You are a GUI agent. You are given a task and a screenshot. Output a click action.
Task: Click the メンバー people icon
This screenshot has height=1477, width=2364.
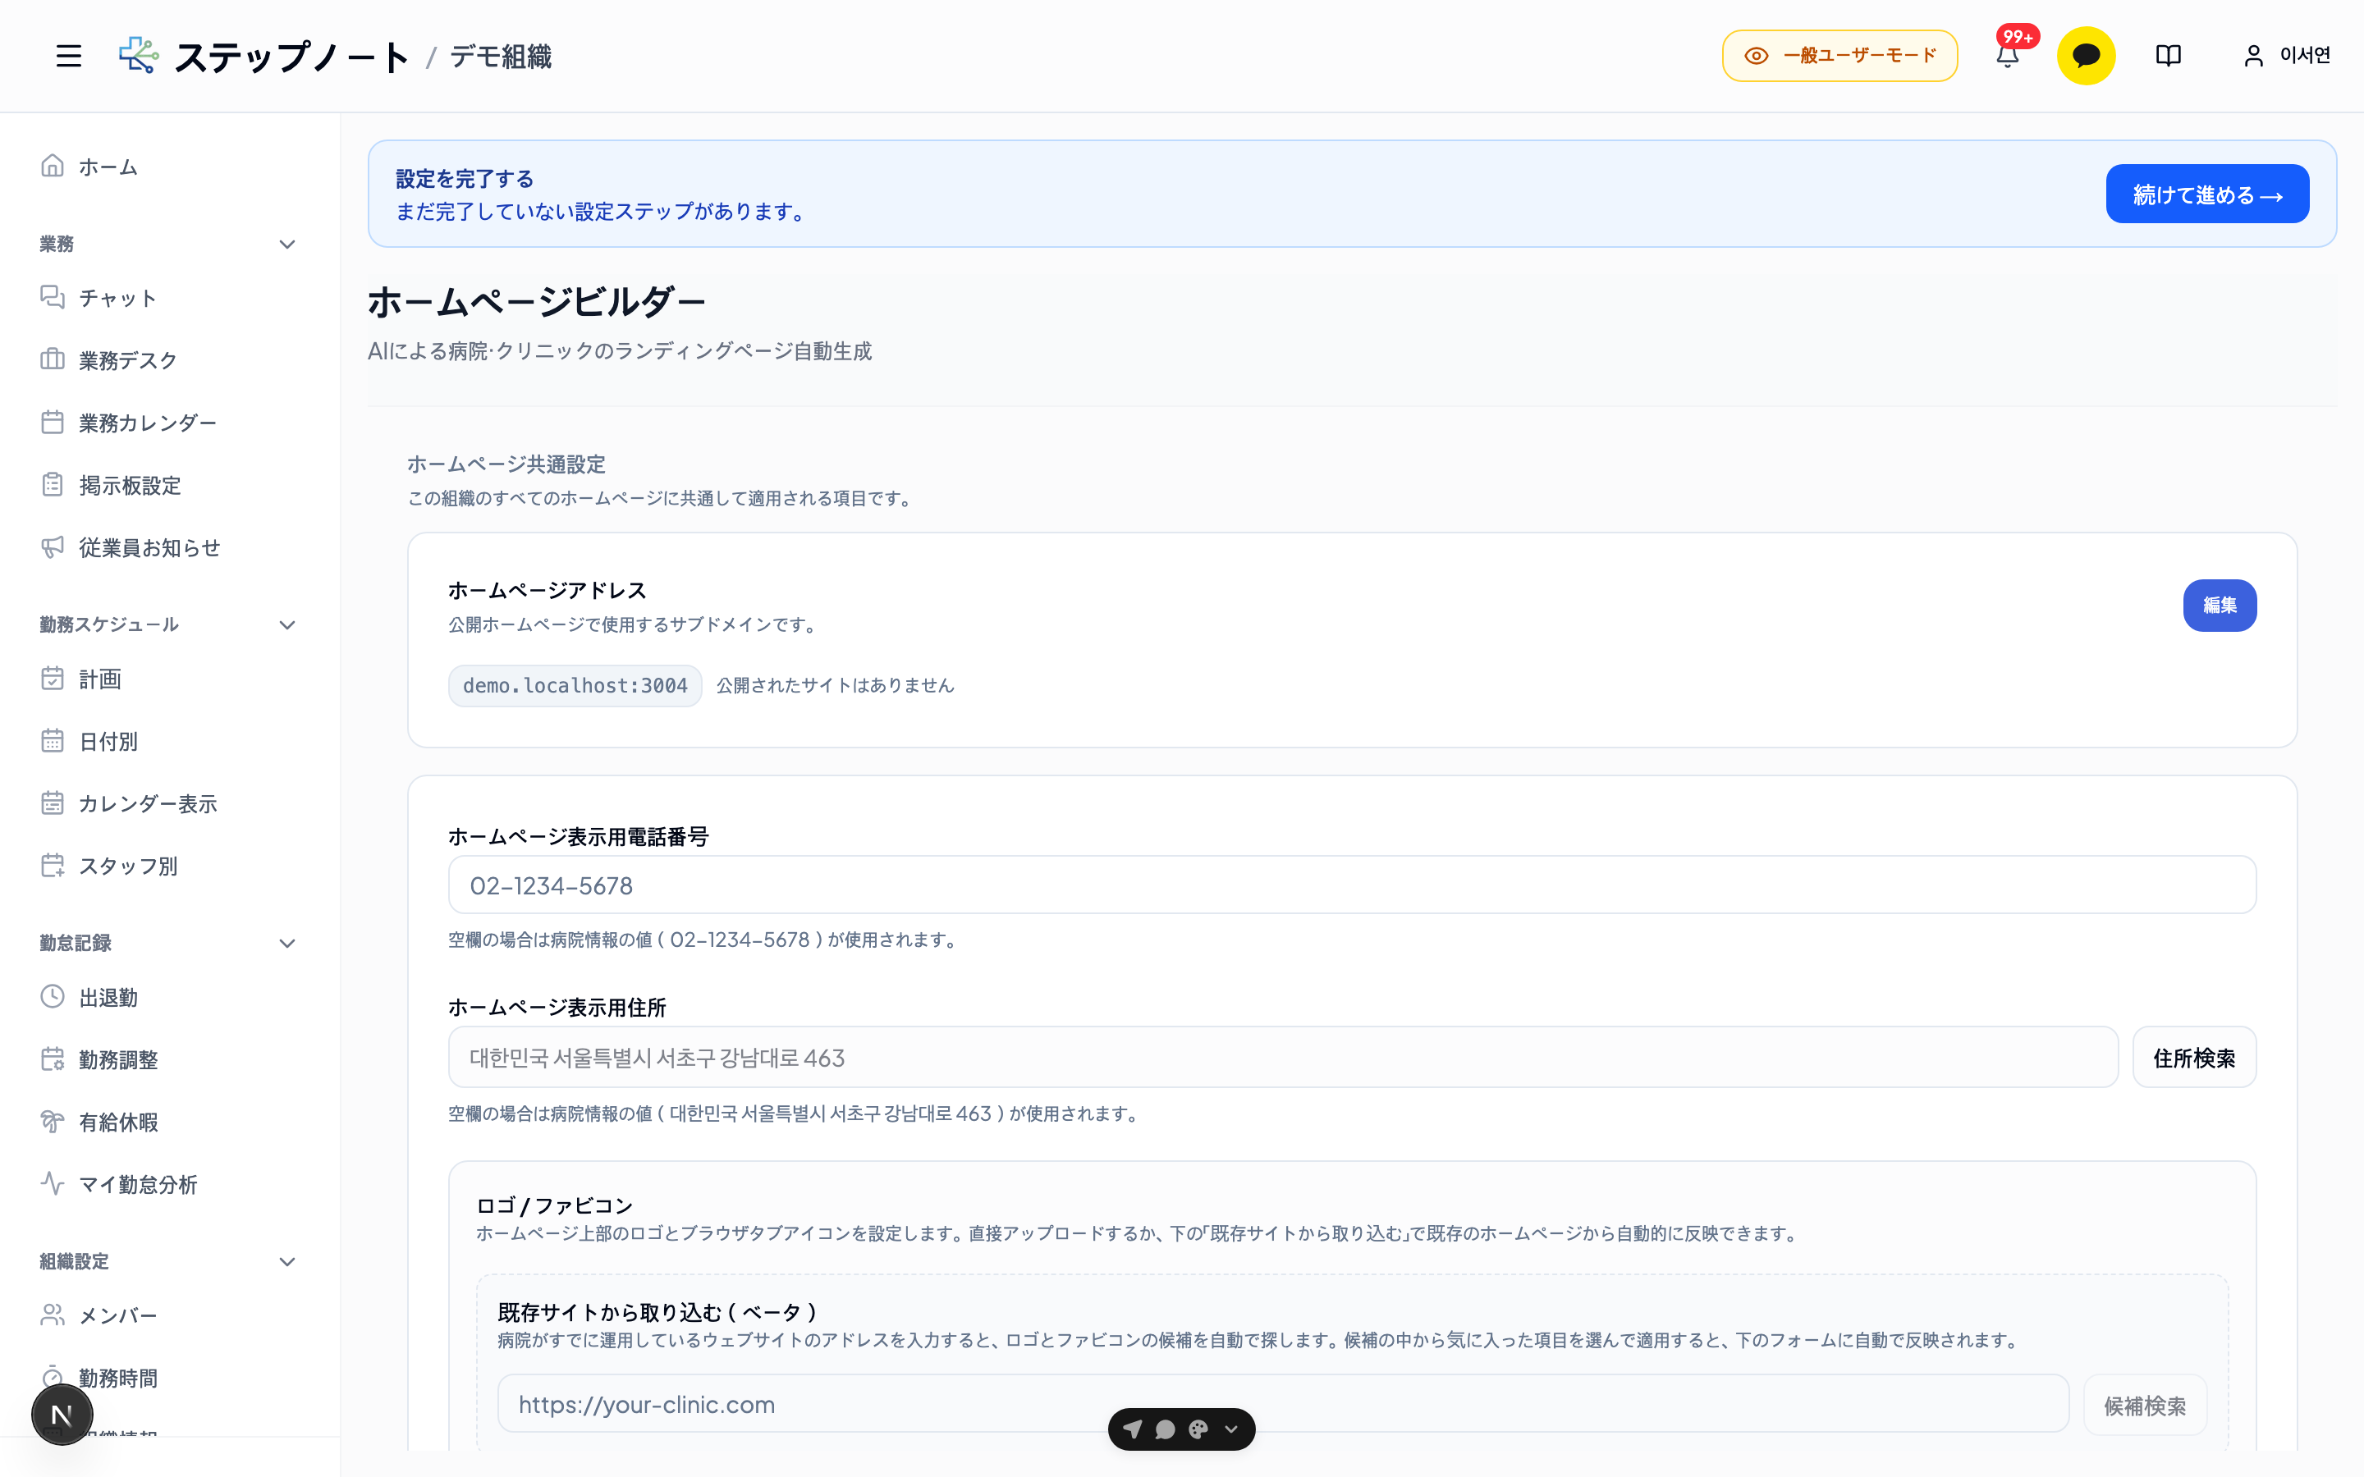tap(53, 1315)
